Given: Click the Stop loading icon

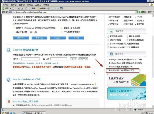Looking at the screenshot, I should click(19, 8).
